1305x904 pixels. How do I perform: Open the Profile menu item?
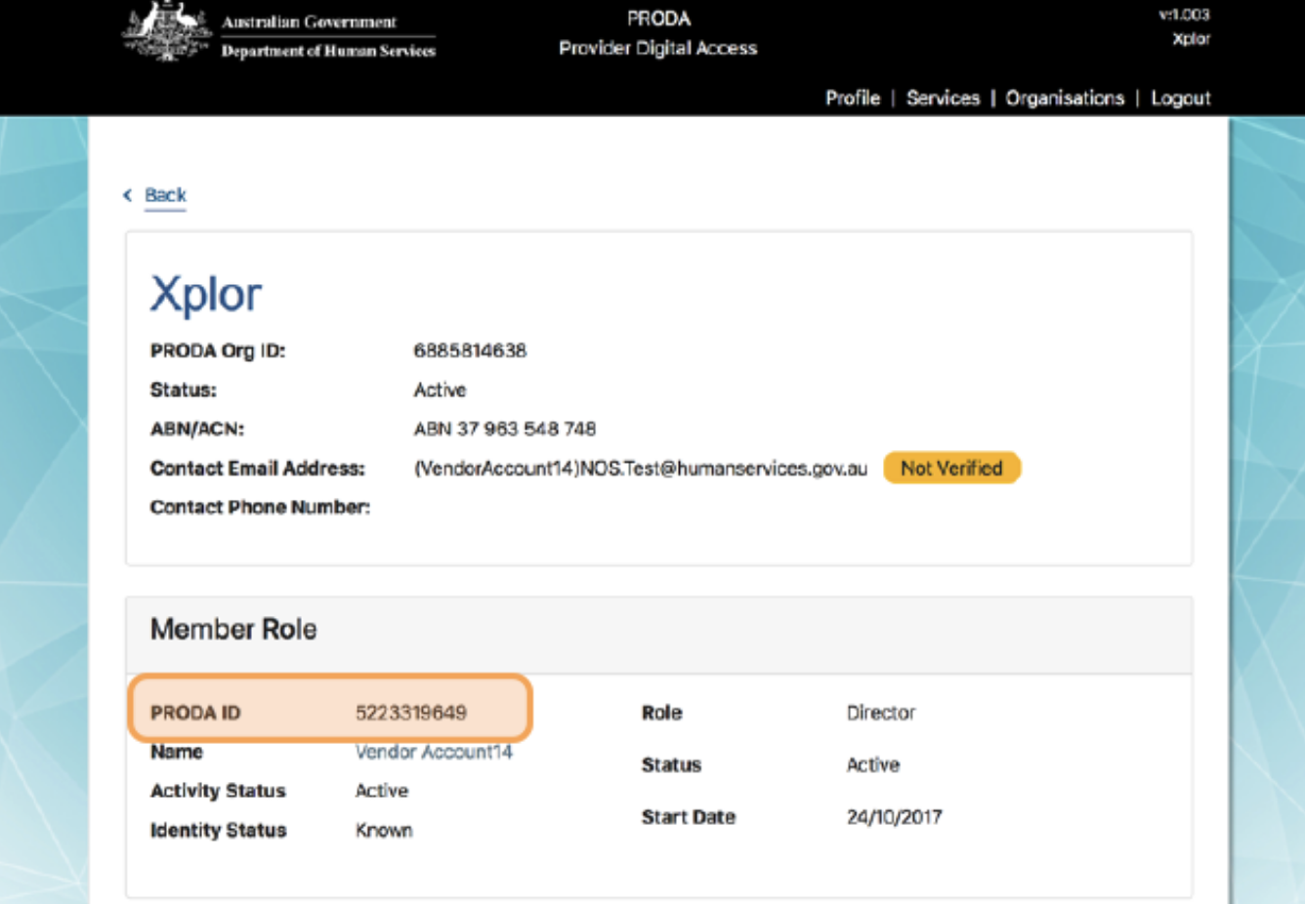point(852,99)
